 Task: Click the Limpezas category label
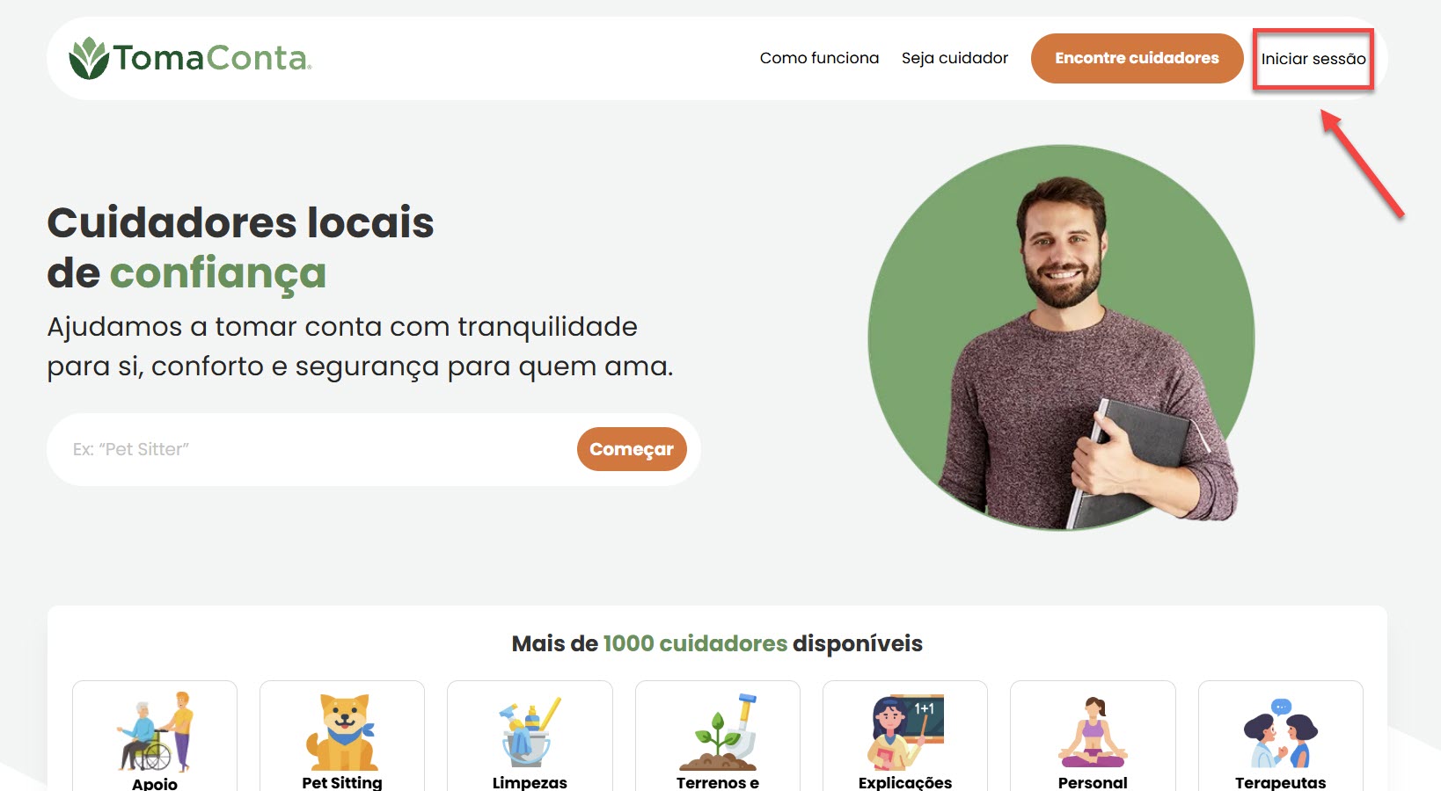[530, 782]
